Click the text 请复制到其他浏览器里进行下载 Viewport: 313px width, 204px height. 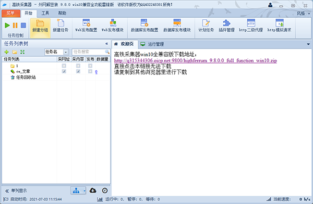pos(151,72)
